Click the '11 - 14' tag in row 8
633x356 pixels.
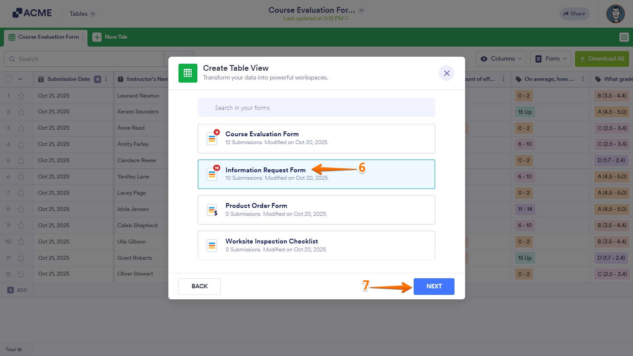(x=525, y=209)
